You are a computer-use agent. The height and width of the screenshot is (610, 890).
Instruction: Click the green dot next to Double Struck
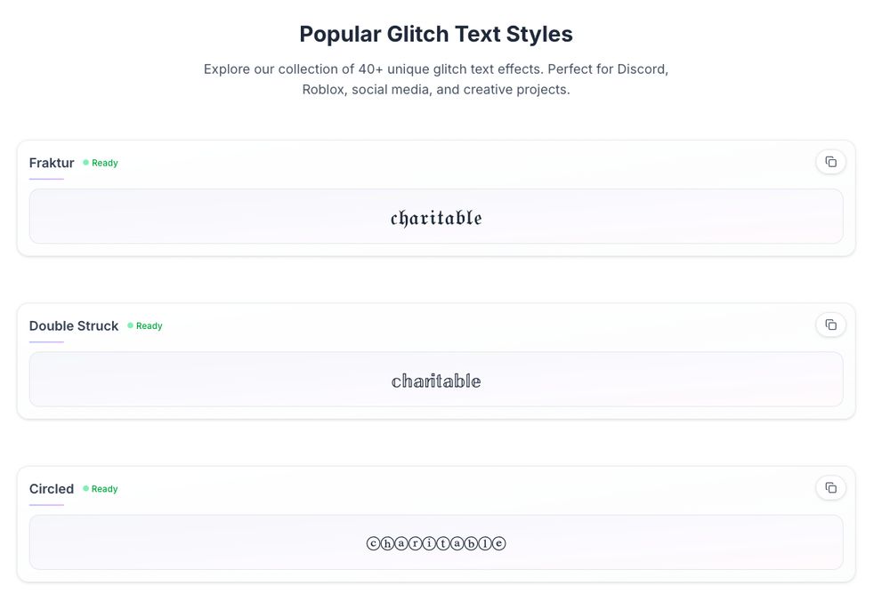(131, 325)
